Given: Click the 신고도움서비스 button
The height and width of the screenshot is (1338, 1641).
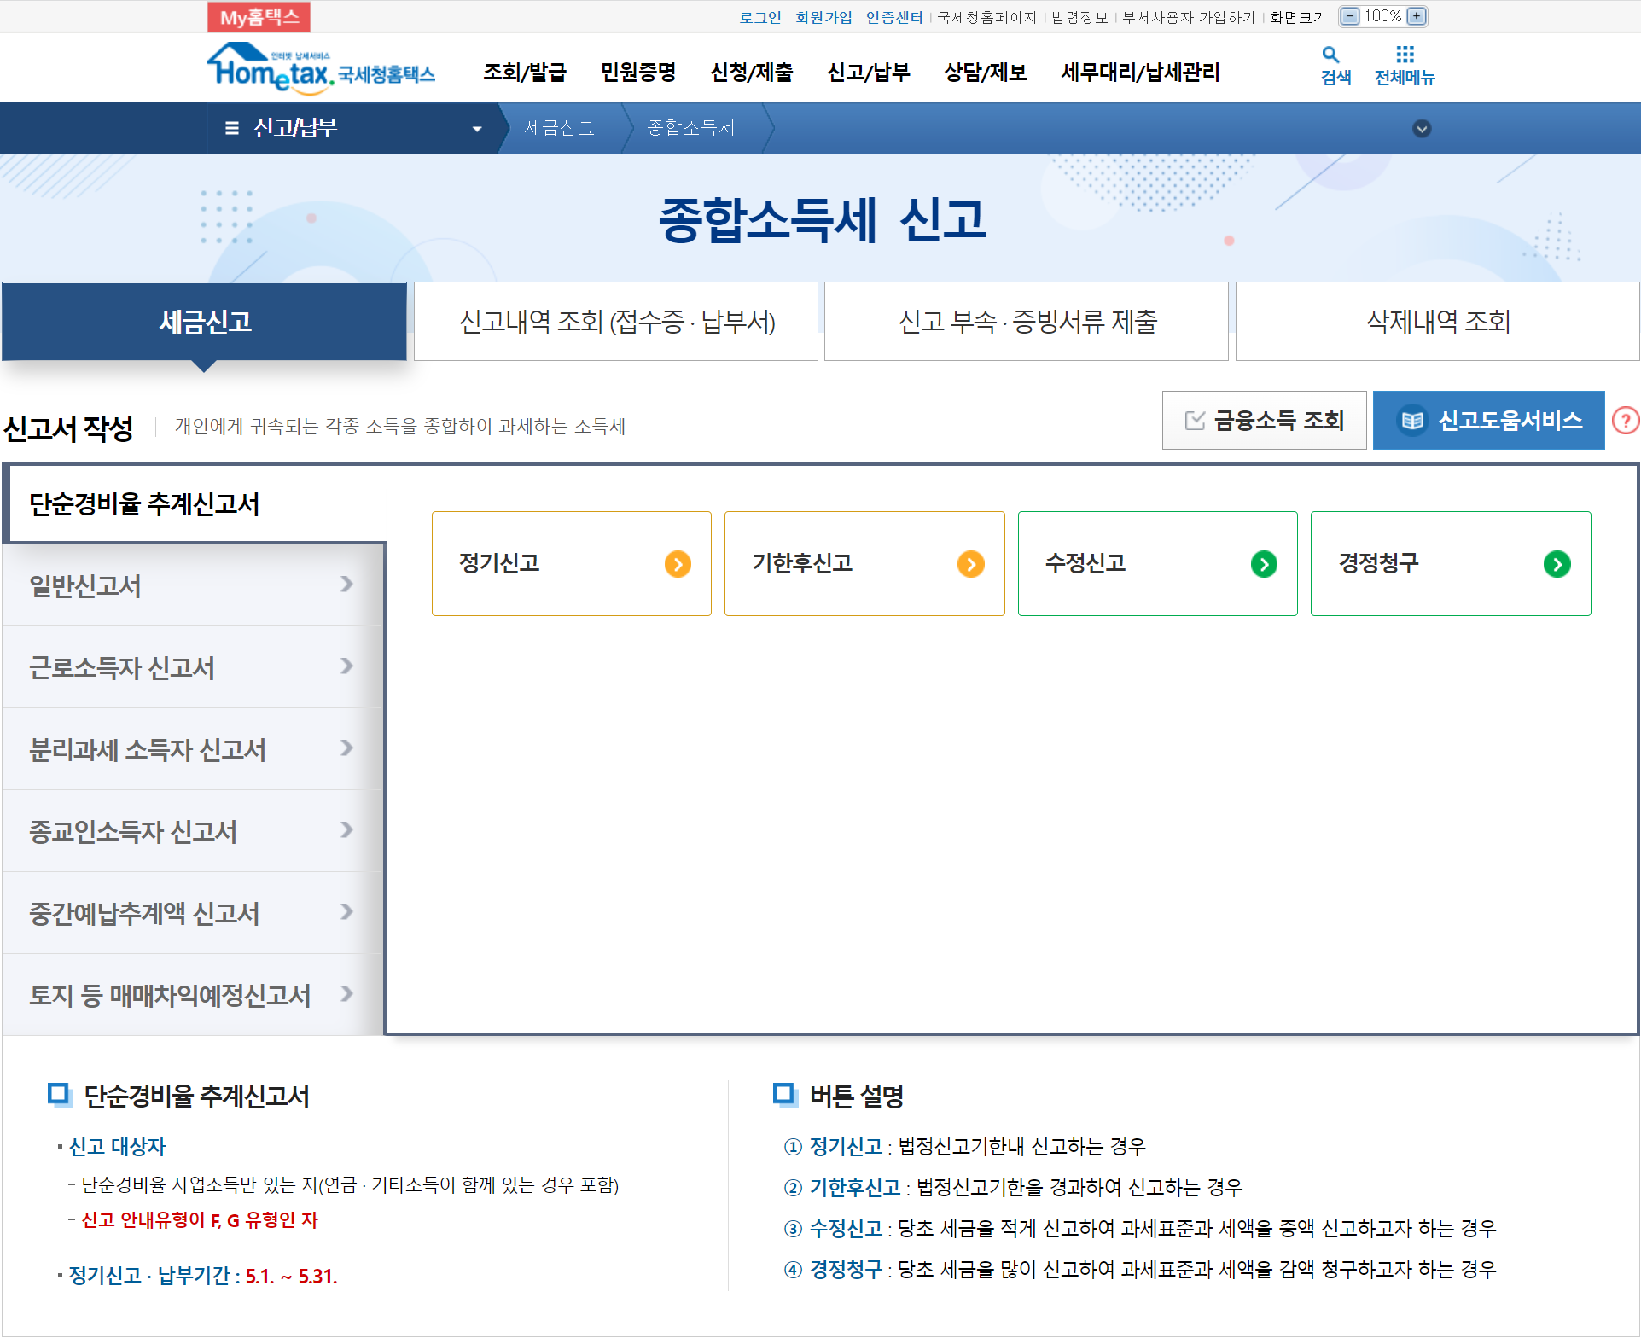Looking at the screenshot, I should [1488, 421].
